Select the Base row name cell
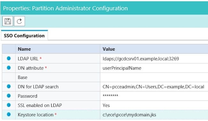The height and width of the screenshot is (121, 208). (x=58, y=77)
